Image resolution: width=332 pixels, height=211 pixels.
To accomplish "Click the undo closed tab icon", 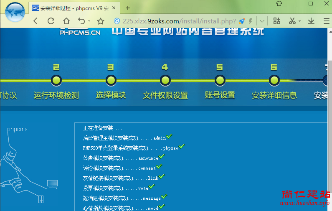I will pos(81,21).
